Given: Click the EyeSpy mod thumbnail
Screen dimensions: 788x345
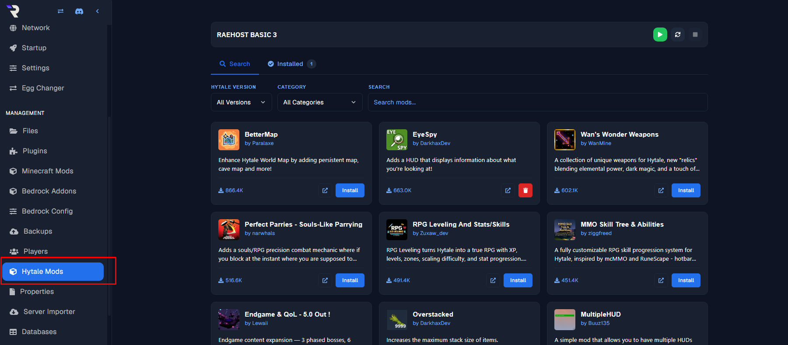Looking at the screenshot, I should 397,140.
